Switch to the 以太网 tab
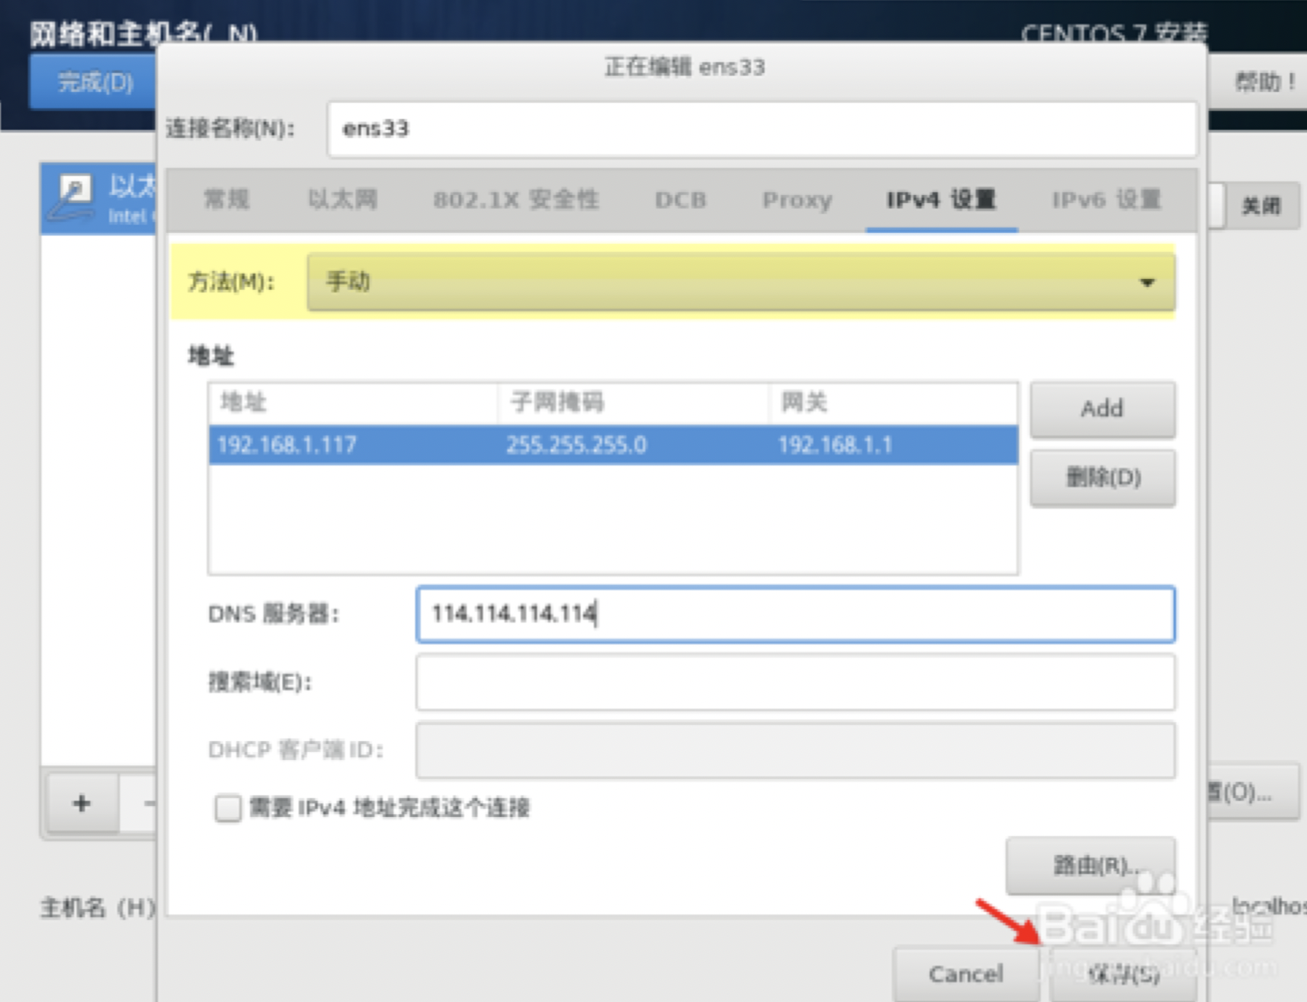Image resolution: width=1307 pixels, height=1002 pixels. pos(342,199)
